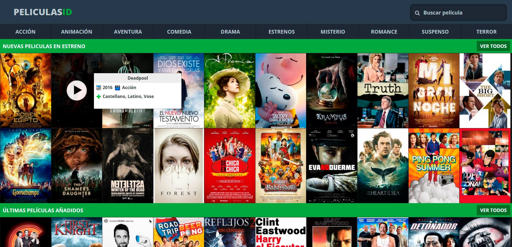
Task: Open the Dioses de Egipto poster
Action: (x=26, y=91)
